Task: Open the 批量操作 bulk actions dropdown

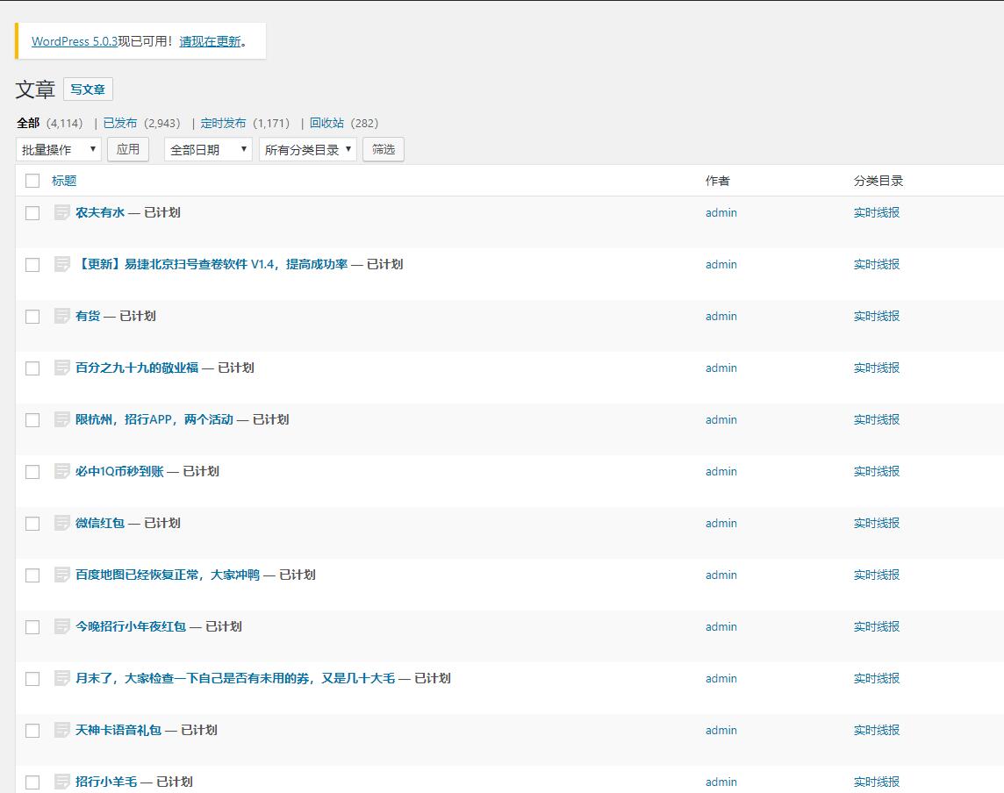Action: click(x=59, y=150)
